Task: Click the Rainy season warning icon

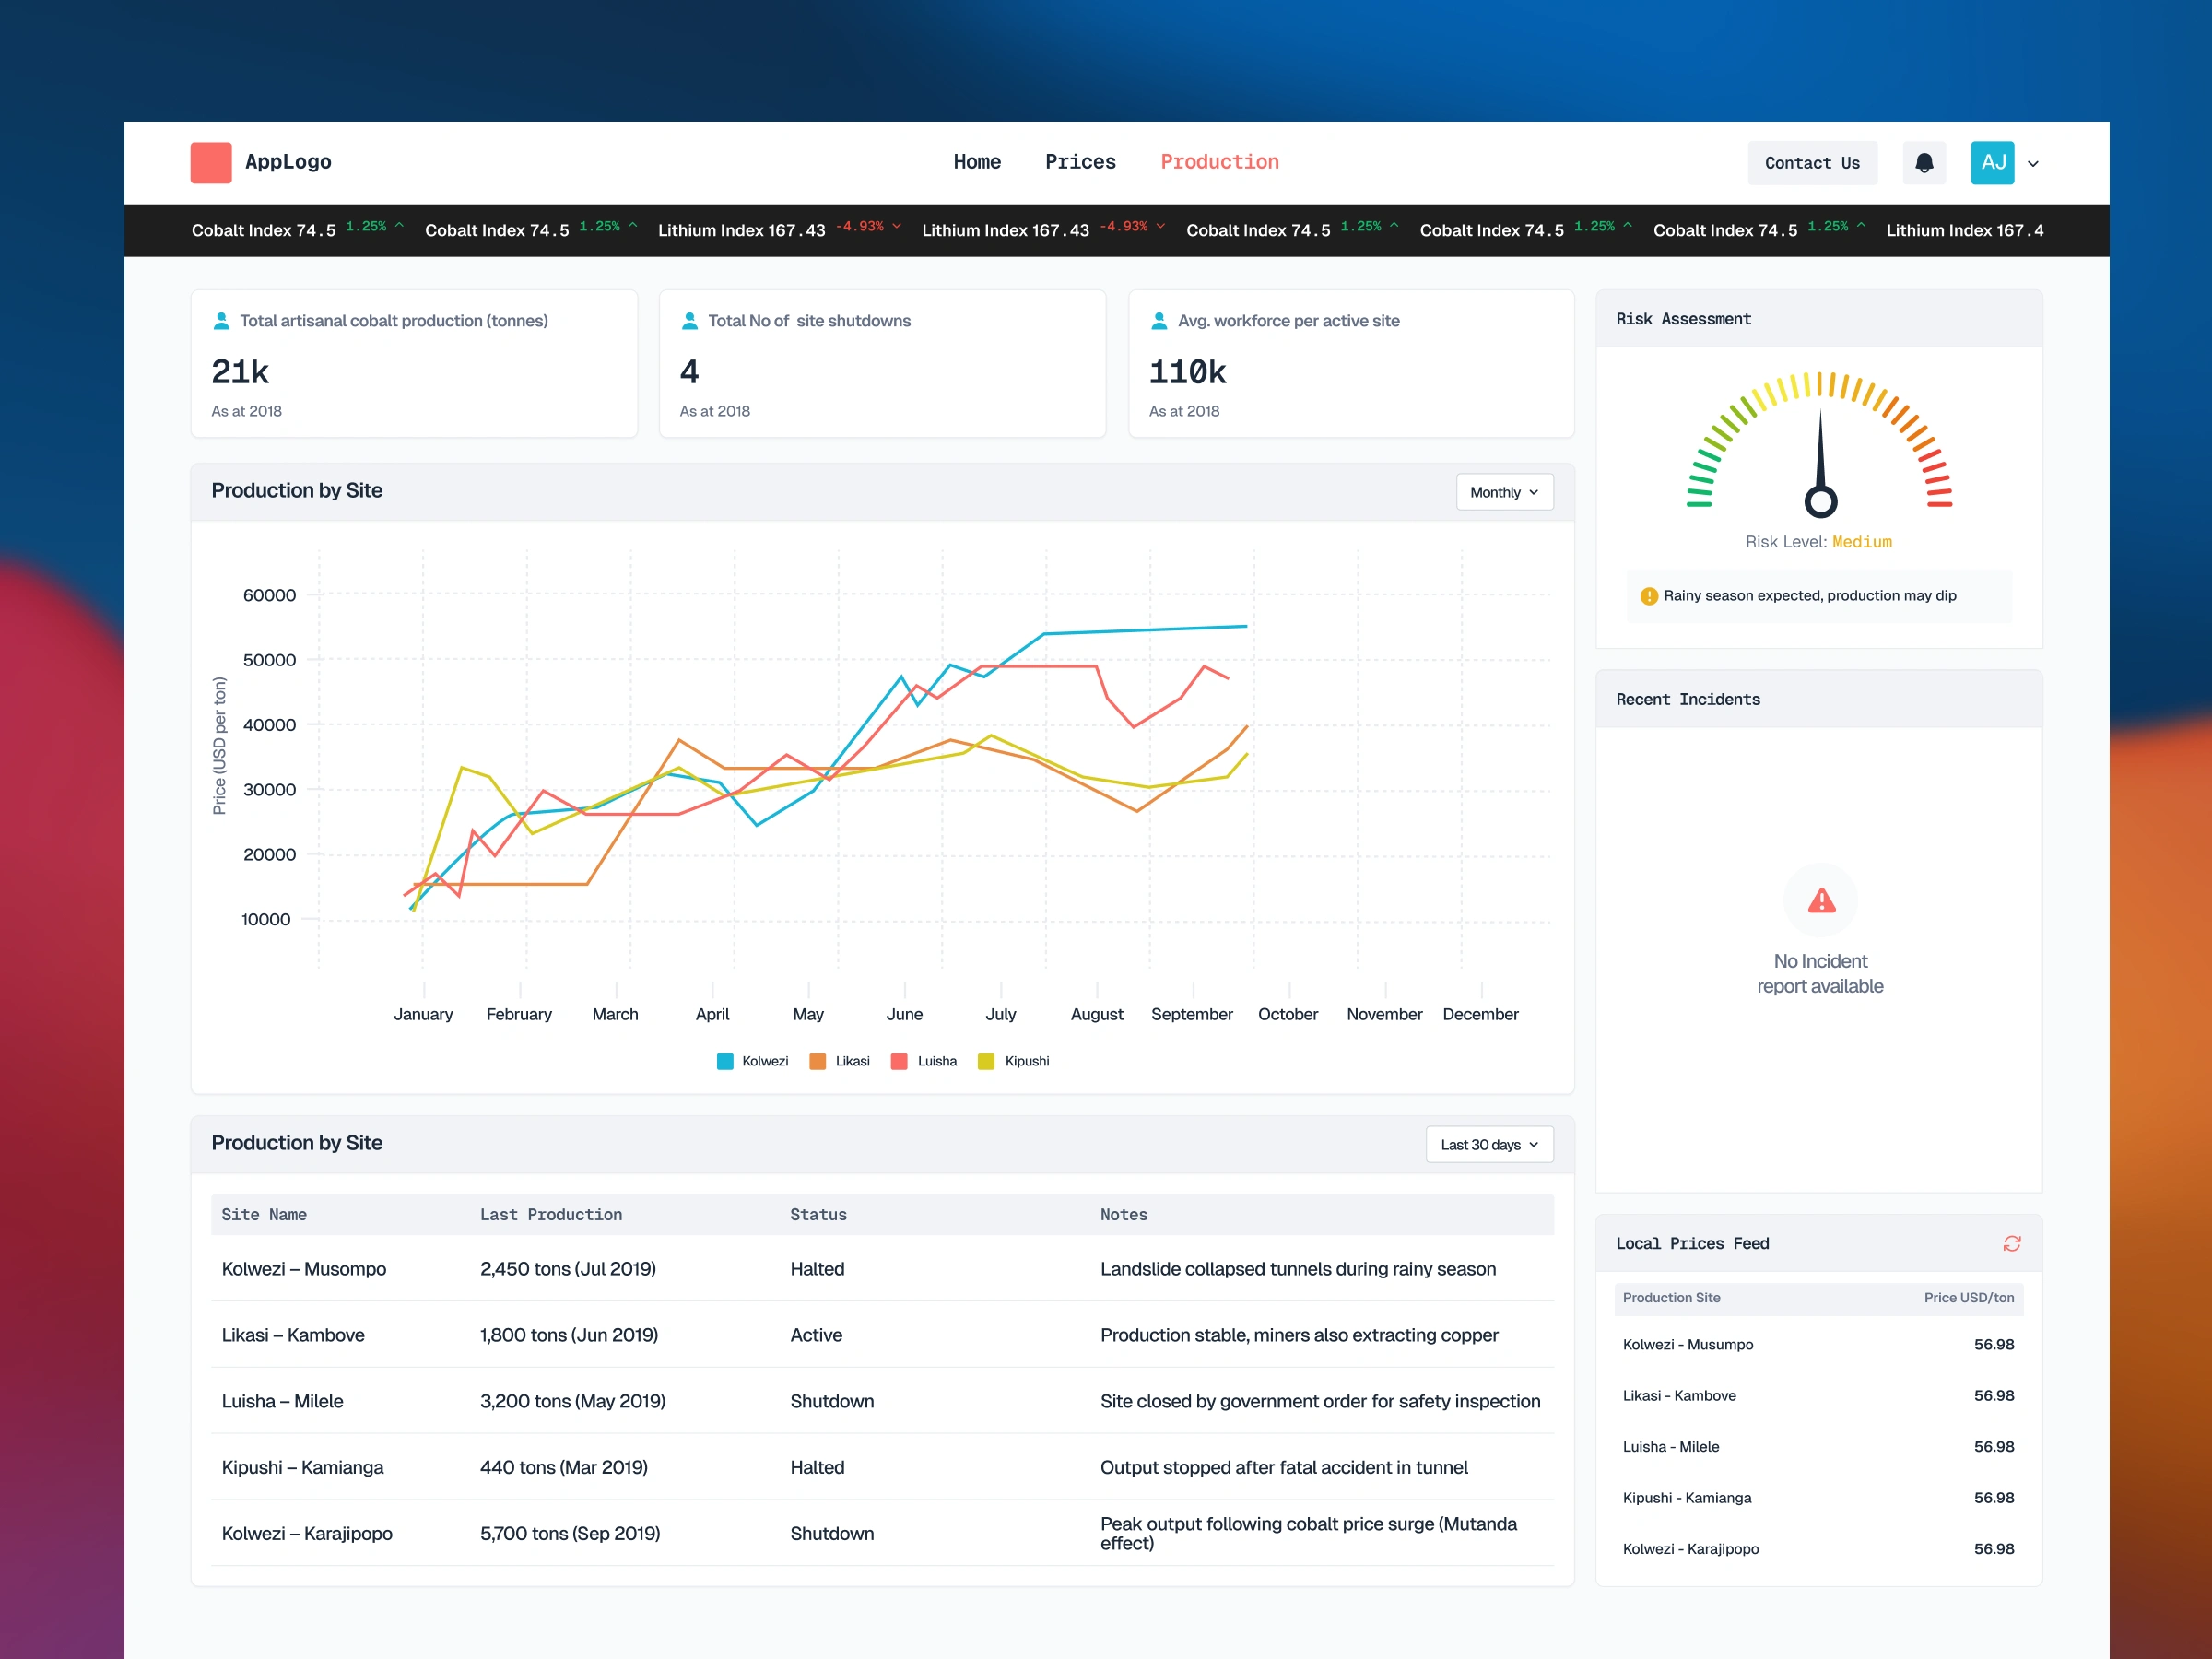Action: click(x=1649, y=596)
